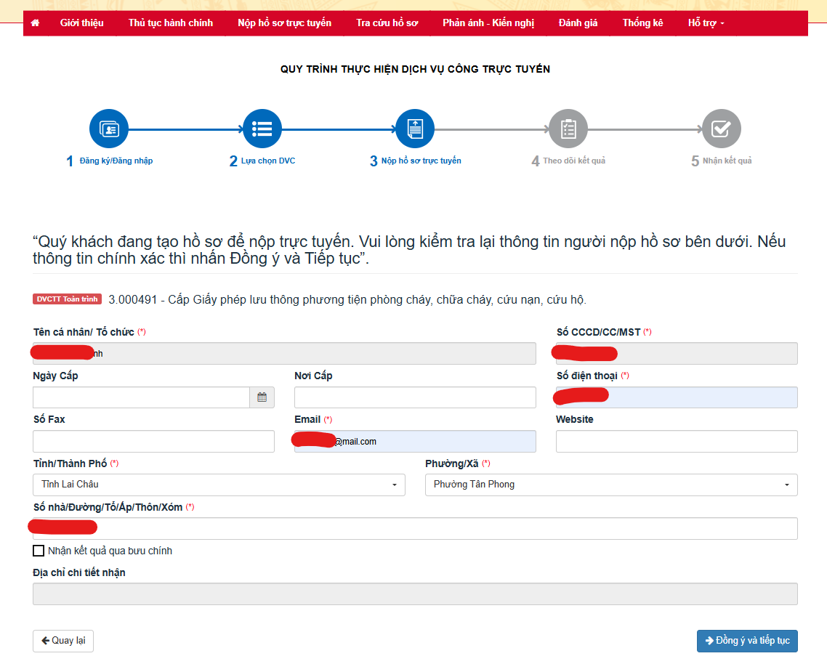Expand the Hỗ trợ menu
Viewport: 827px width, 664px height.
pos(706,23)
